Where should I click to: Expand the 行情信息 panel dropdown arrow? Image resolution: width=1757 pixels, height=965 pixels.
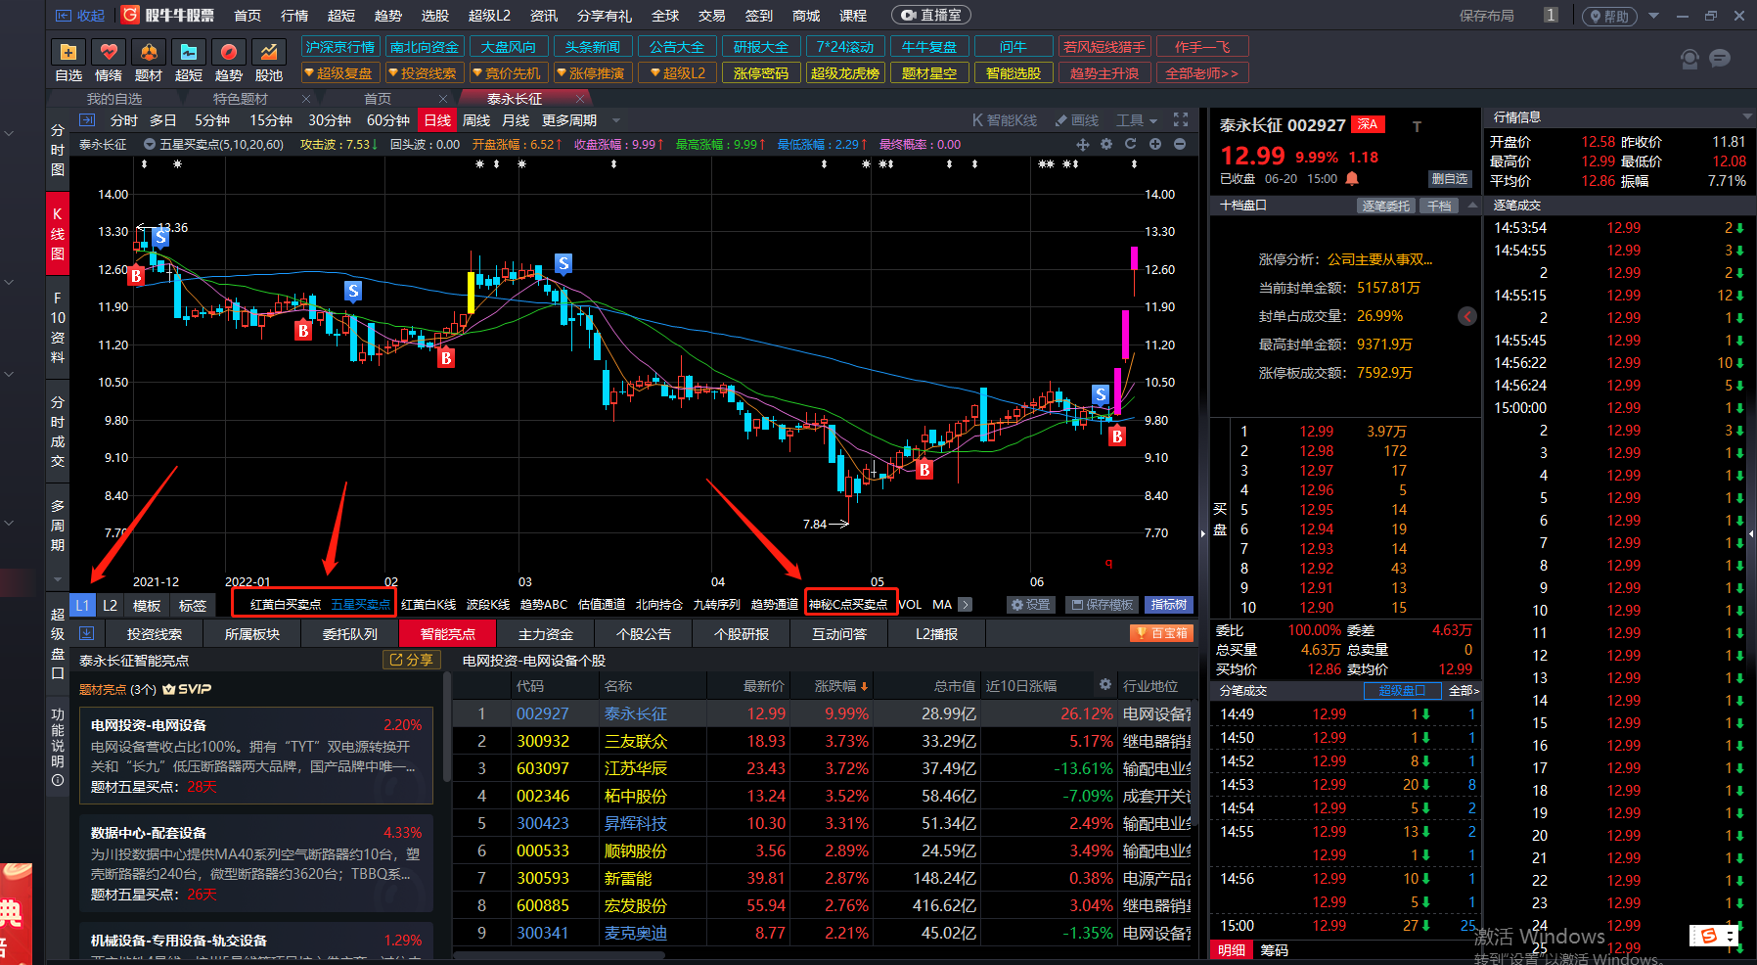click(1747, 116)
